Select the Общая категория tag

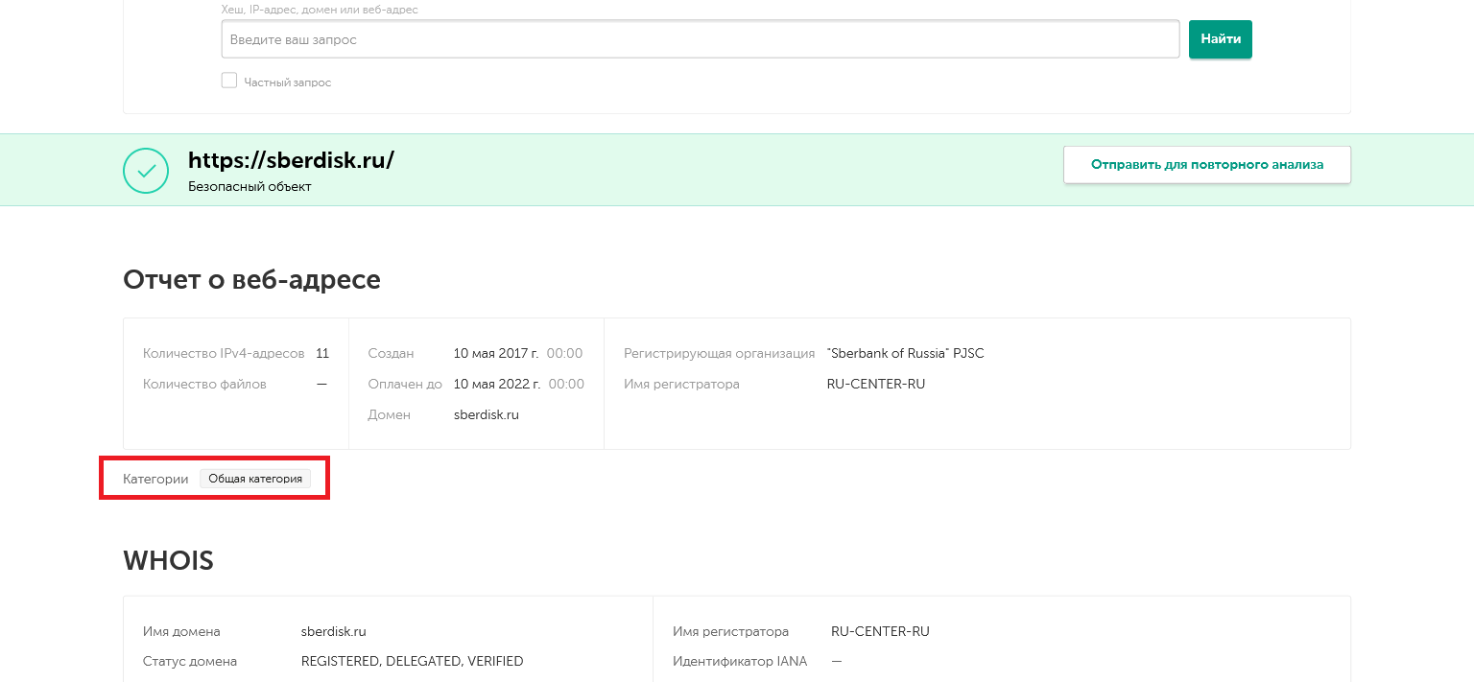pyautogui.click(x=255, y=479)
